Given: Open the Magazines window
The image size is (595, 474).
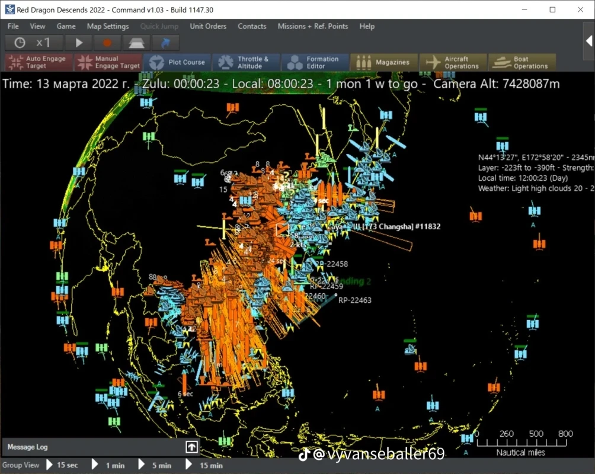Looking at the screenshot, I should [384, 62].
